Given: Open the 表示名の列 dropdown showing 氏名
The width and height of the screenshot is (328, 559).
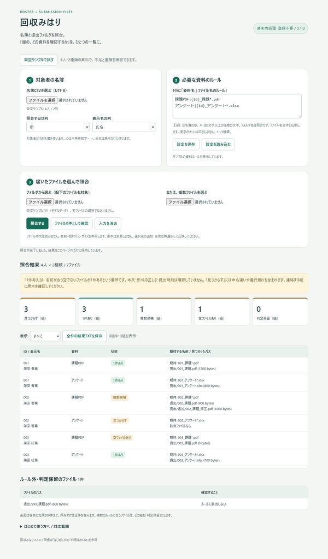Looking at the screenshot, I should pyautogui.click(x=124, y=127).
